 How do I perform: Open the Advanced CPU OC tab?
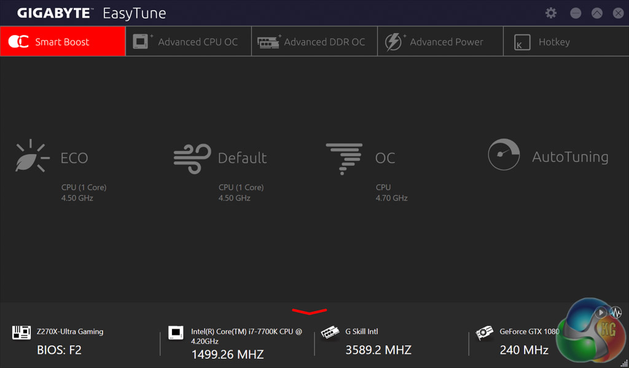point(189,42)
